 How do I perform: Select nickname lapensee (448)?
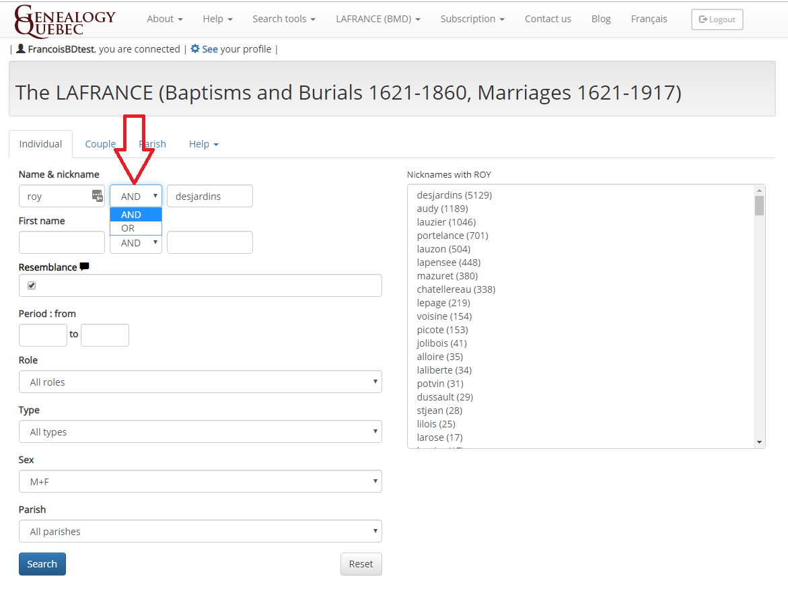click(x=449, y=262)
